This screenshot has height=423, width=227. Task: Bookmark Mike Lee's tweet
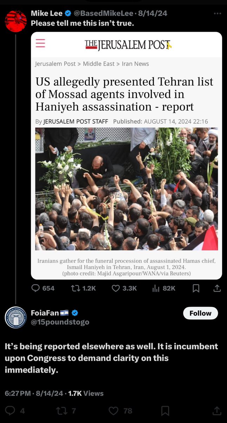[196, 288]
